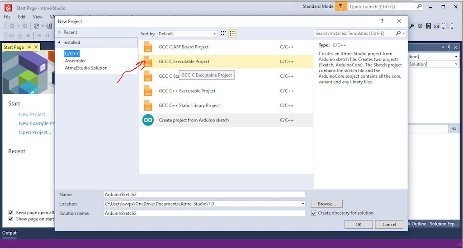Collapse the Installed templates node
Image resolution: width=463 pixels, height=249 pixels.
[59, 42]
